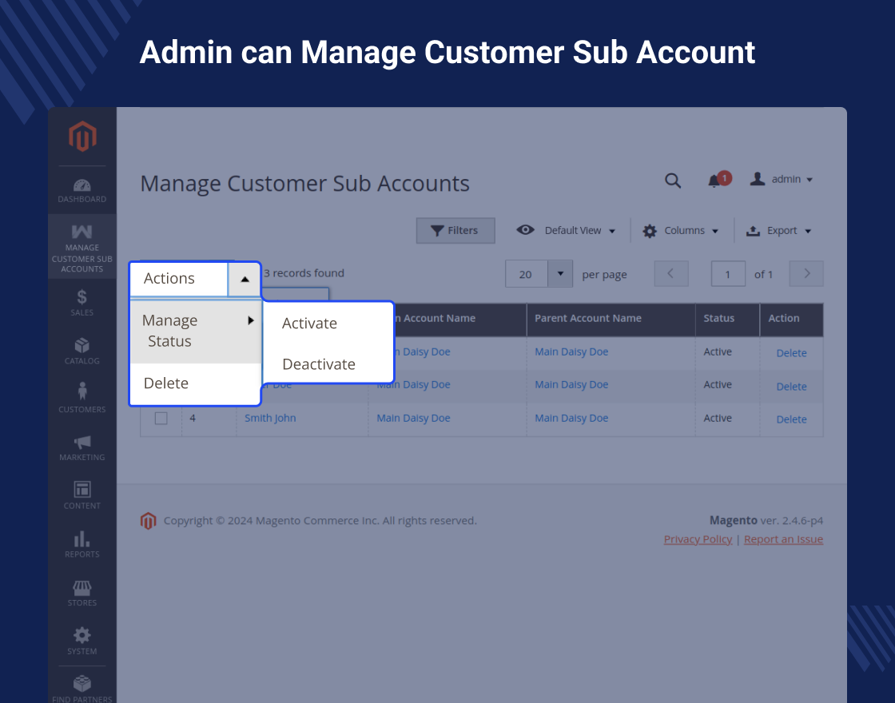
Task: Choose Deactivate from submenu
Action: pos(319,364)
